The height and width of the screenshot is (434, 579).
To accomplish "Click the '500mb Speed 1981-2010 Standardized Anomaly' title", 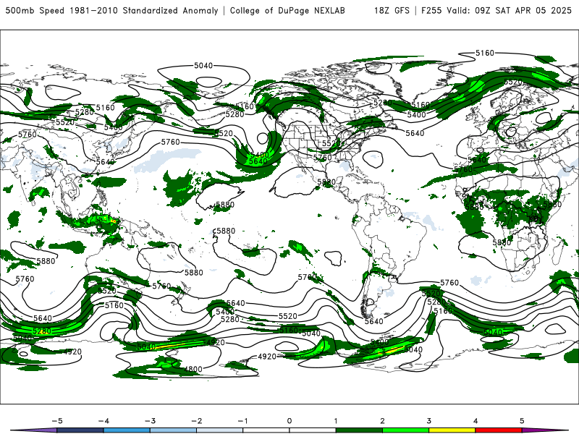I will pyautogui.click(x=112, y=10).
